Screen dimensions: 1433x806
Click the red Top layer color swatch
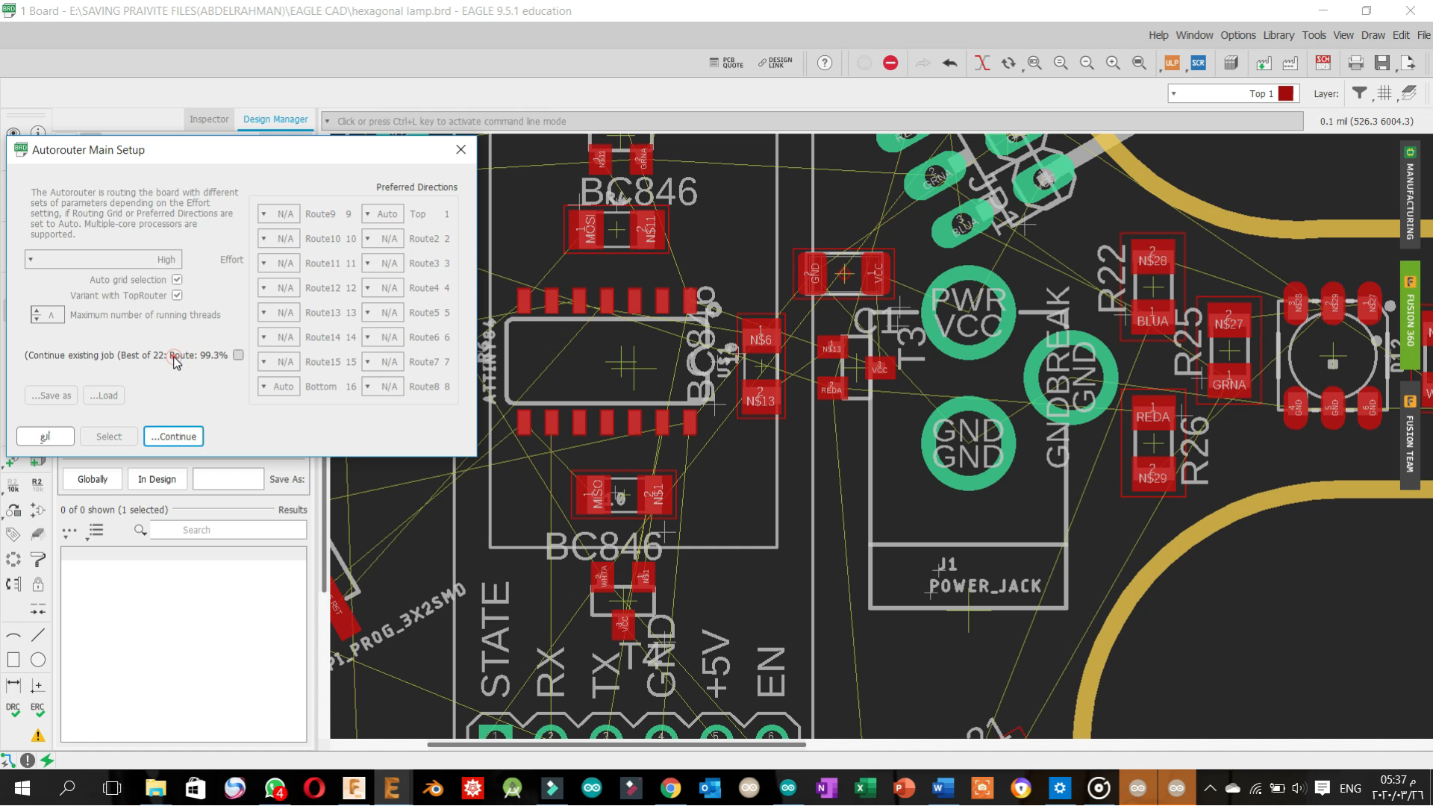pos(1286,93)
